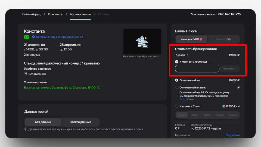
Task: Click into the promo code input field
Action: point(197,69)
